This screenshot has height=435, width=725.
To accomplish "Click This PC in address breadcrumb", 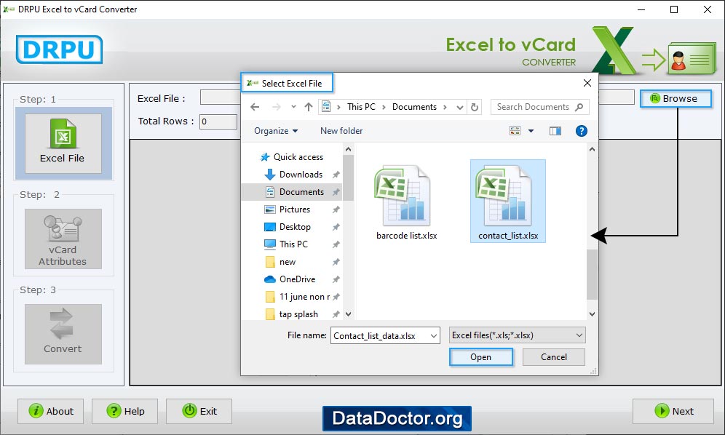I will pyautogui.click(x=361, y=107).
